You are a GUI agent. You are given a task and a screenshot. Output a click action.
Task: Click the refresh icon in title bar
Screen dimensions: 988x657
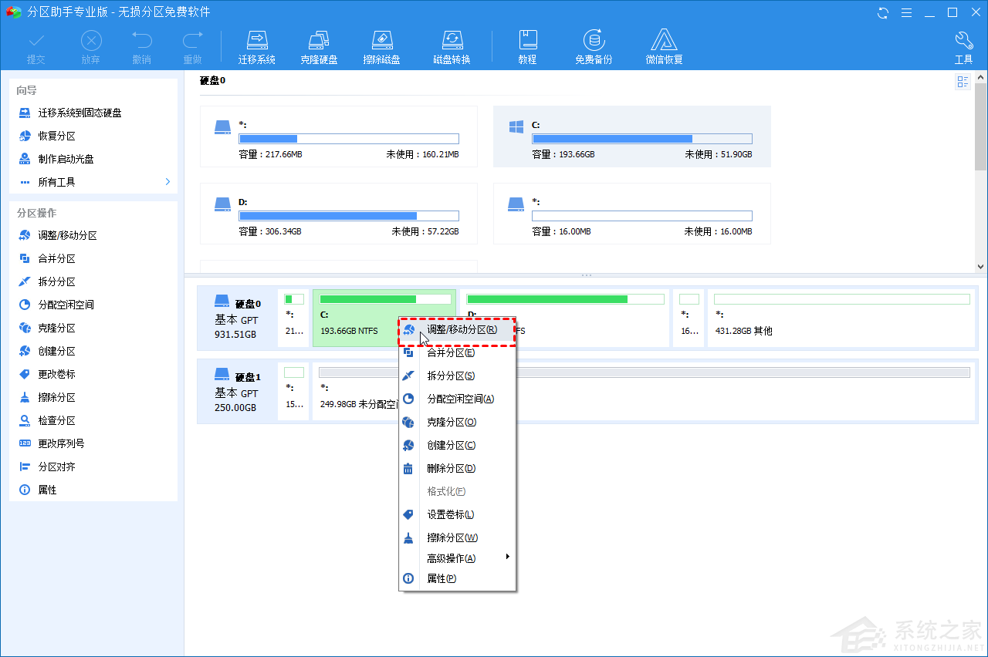pyautogui.click(x=883, y=12)
